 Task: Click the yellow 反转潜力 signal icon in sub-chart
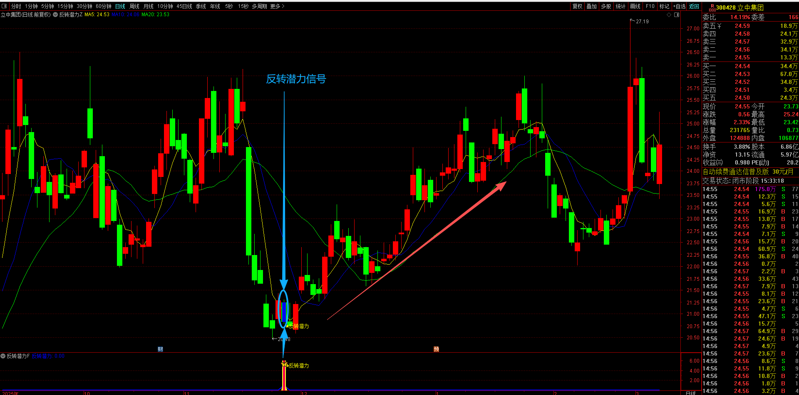point(285,364)
